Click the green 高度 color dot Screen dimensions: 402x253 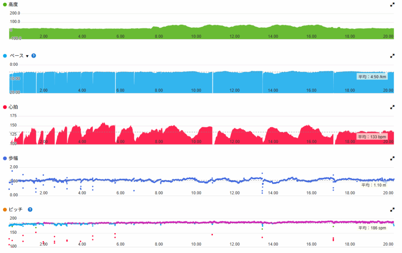[5, 5]
